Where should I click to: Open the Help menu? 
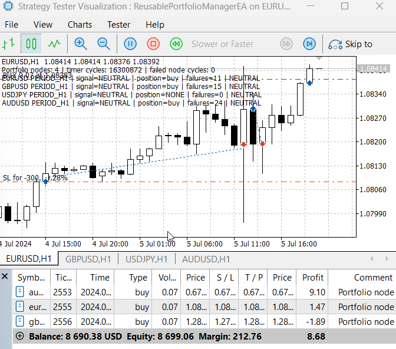(155, 25)
